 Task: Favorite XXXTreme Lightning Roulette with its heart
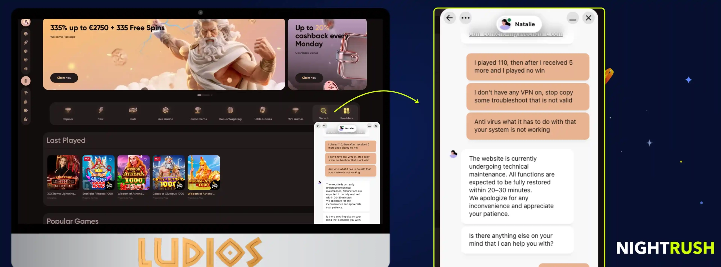click(x=75, y=159)
